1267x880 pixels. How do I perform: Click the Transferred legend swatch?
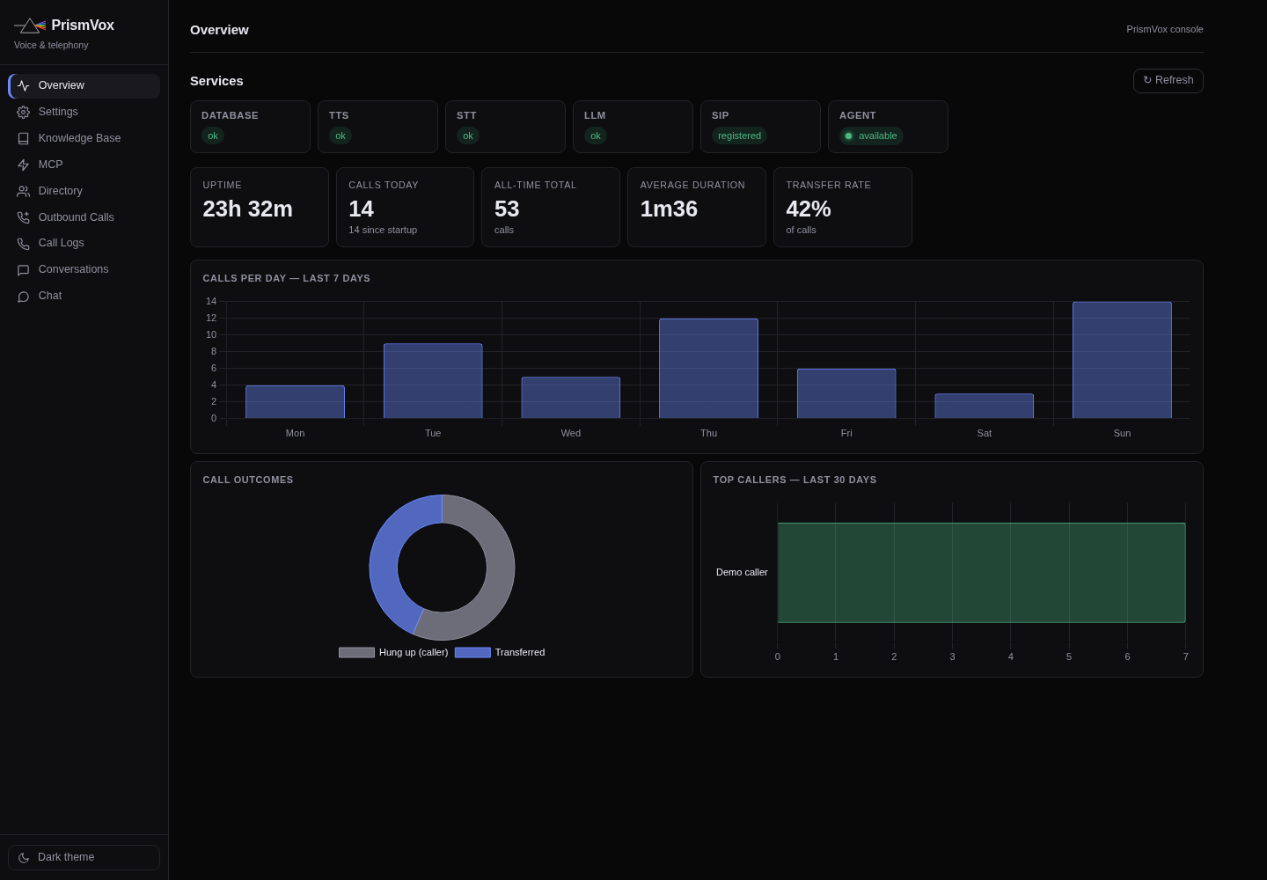coord(472,652)
